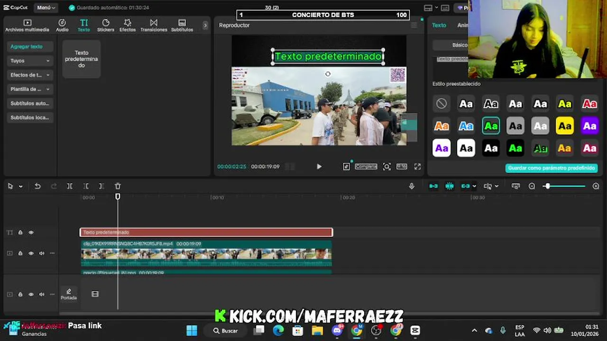Toggle auto snapping in timeline
Viewport: 607px width, 341px height.
tap(450, 186)
